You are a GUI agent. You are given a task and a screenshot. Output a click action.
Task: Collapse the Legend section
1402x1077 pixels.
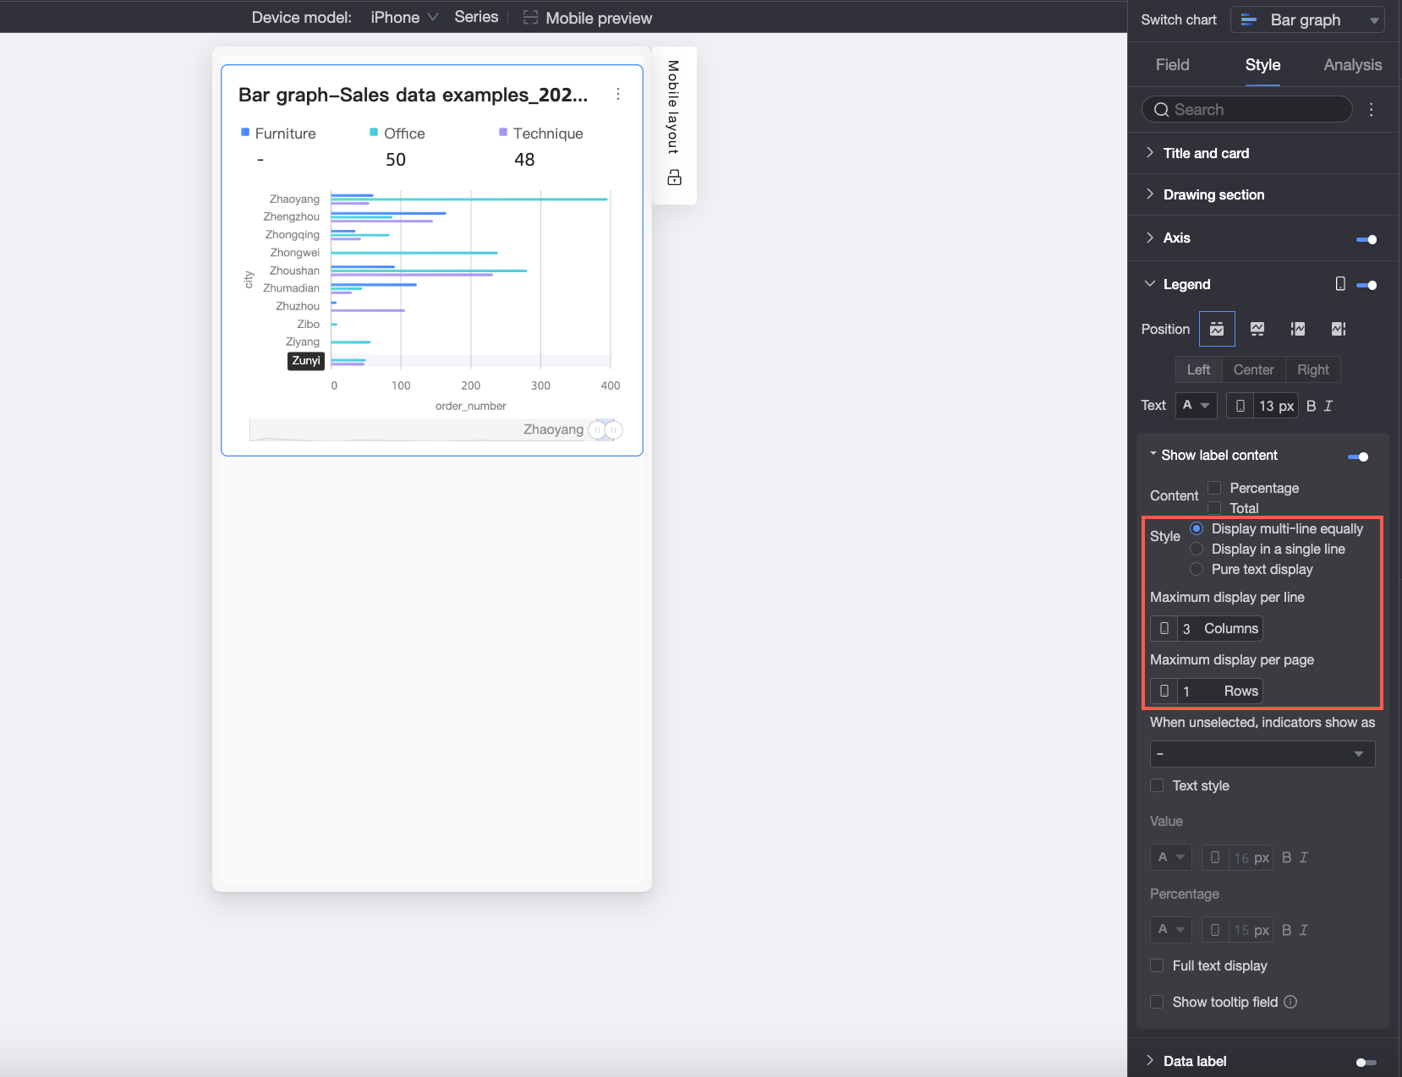pos(1149,284)
